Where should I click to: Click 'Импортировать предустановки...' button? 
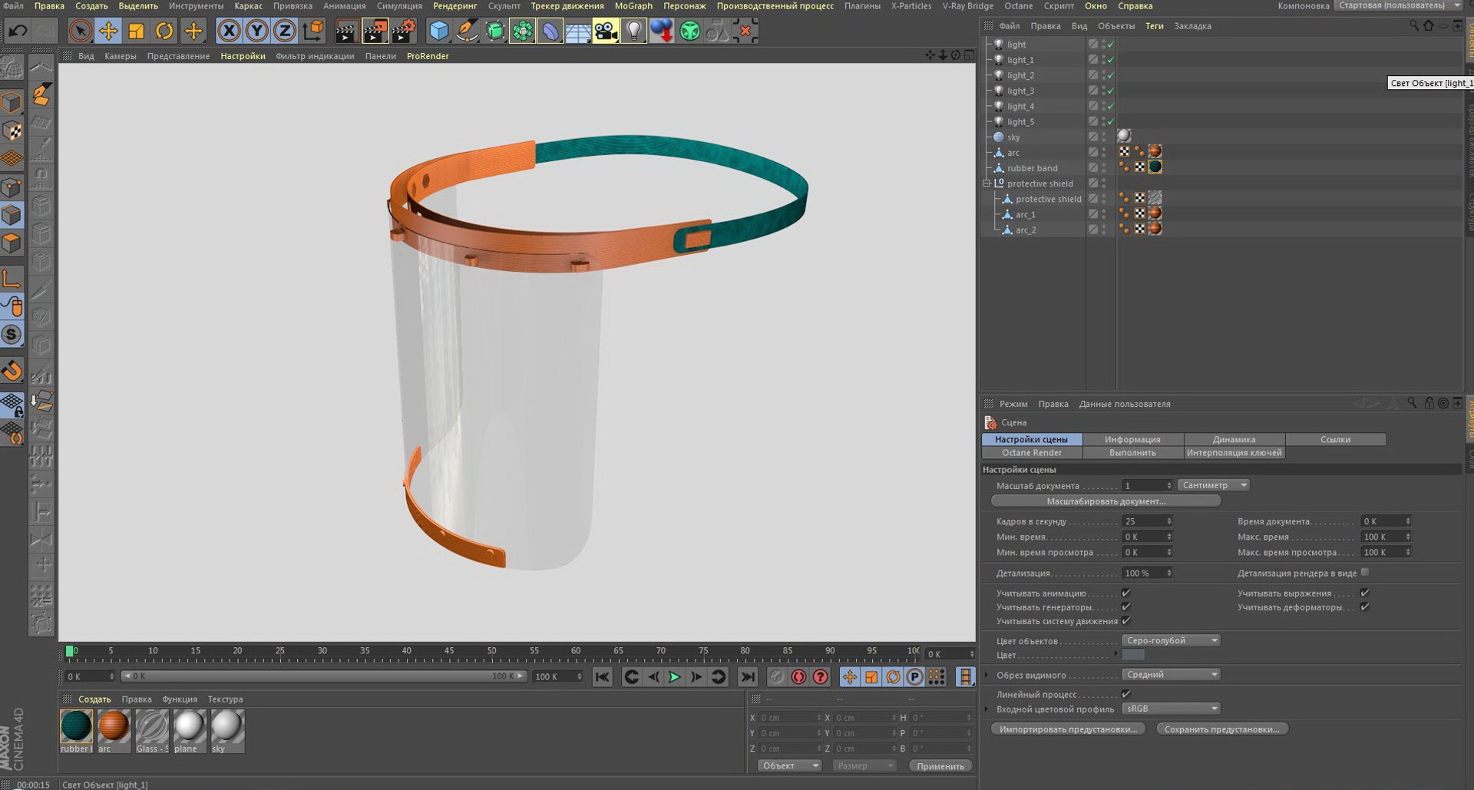click(x=1068, y=729)
